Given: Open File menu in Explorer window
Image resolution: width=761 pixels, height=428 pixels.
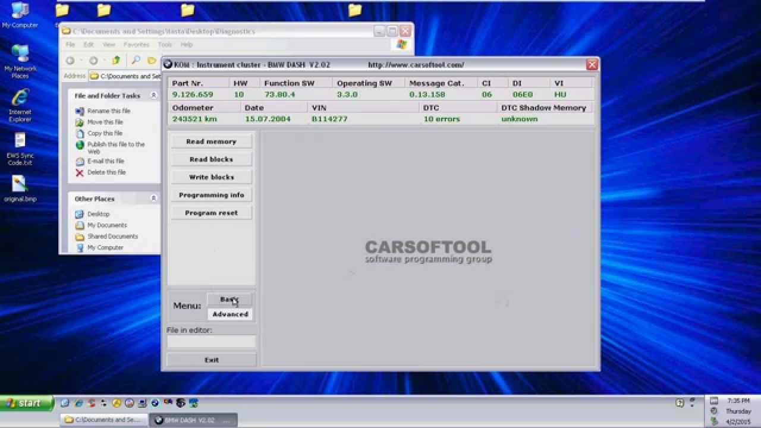Looking at the screenshot, I should 70,45.
